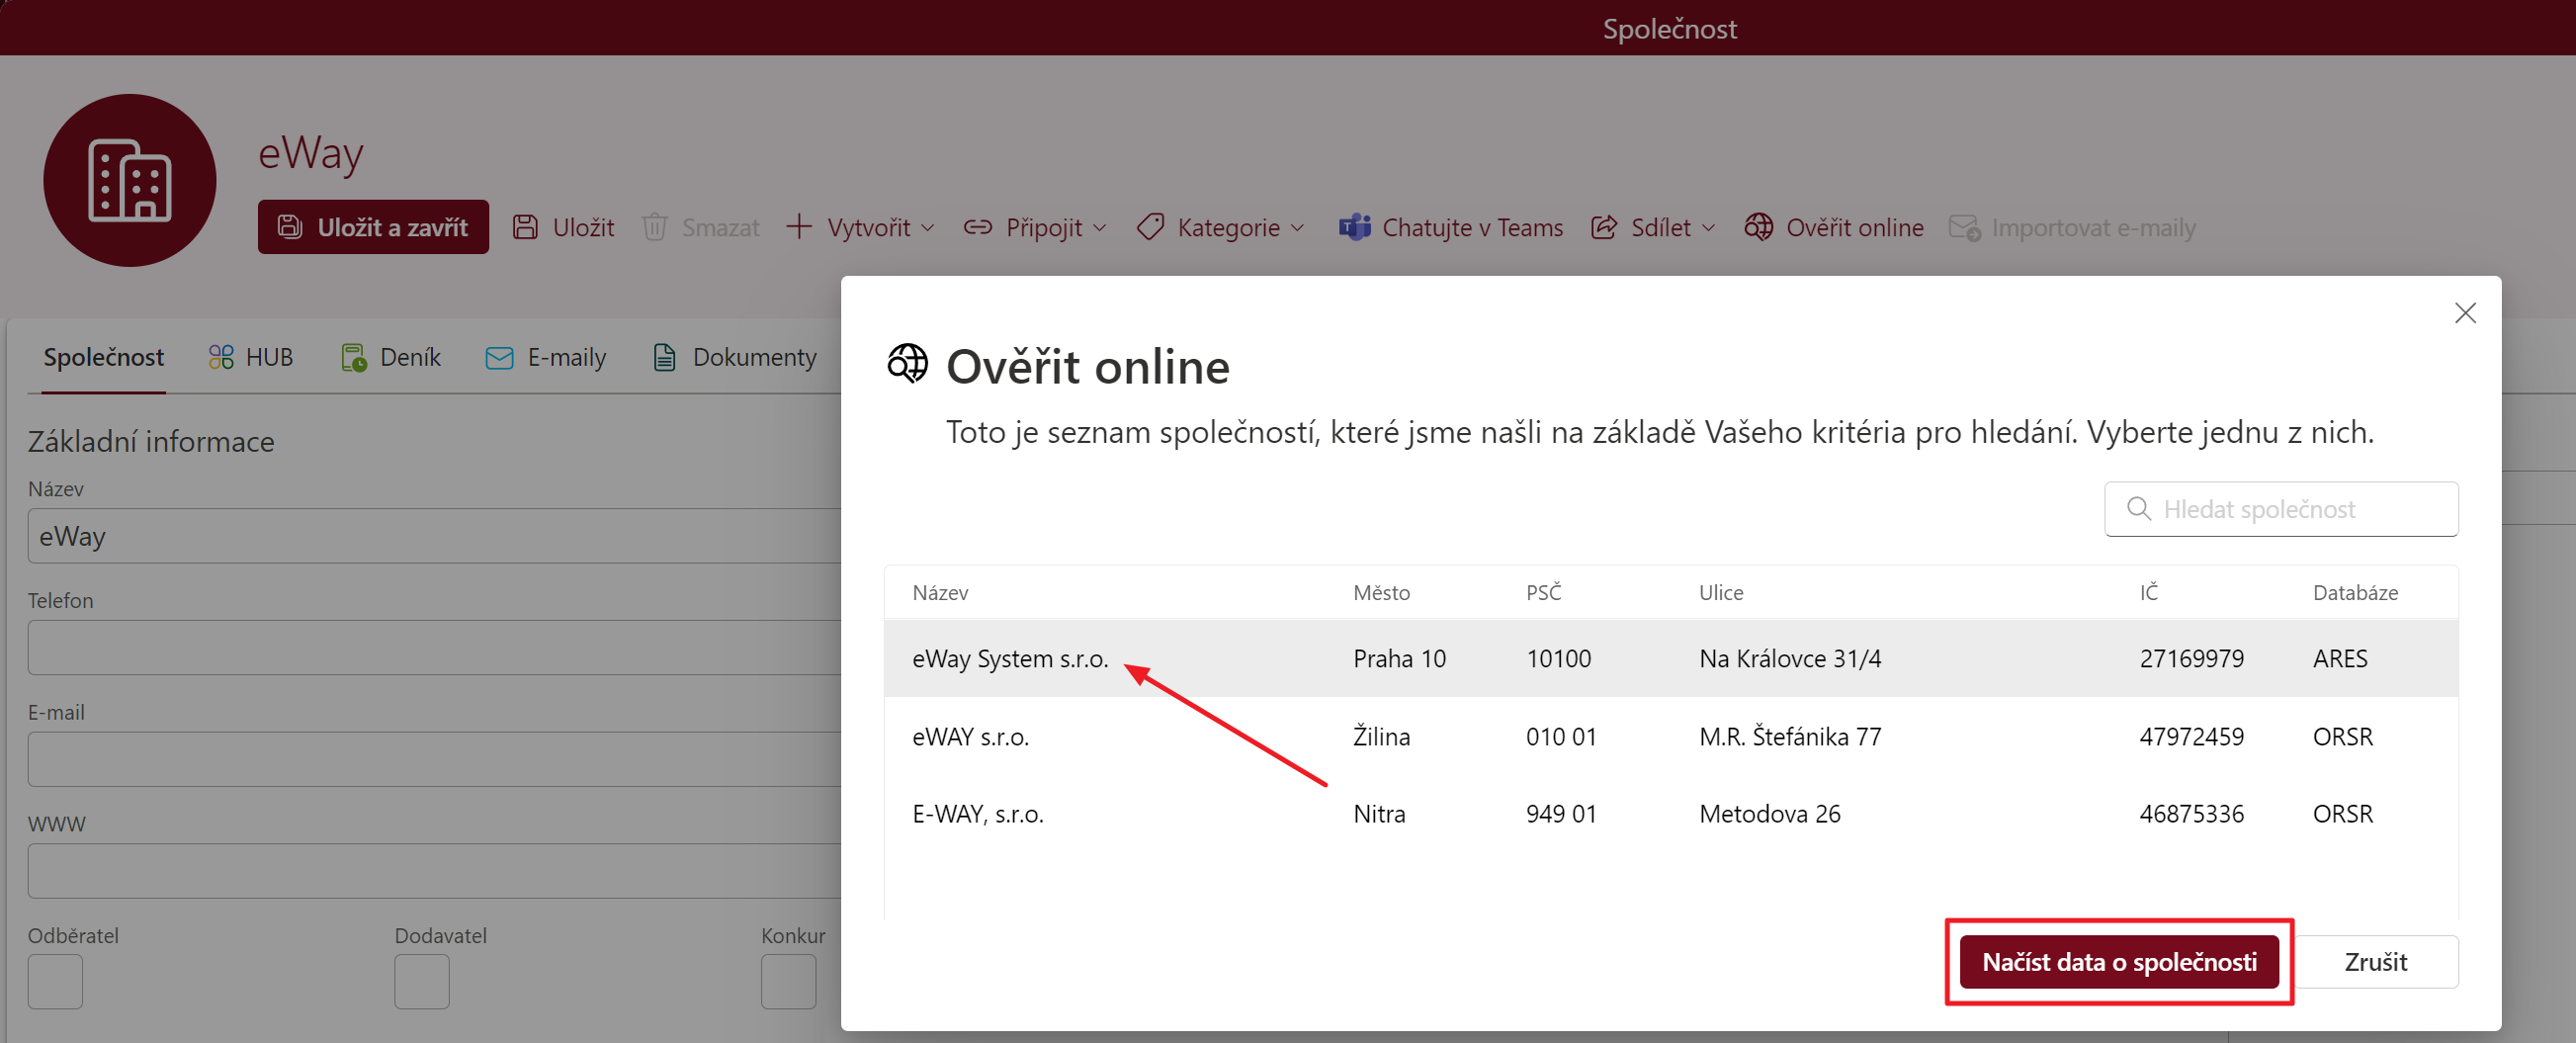Click Na Královce 31/4 street cell
Screen dimensions: 2576x1043
click(1790, 658)
